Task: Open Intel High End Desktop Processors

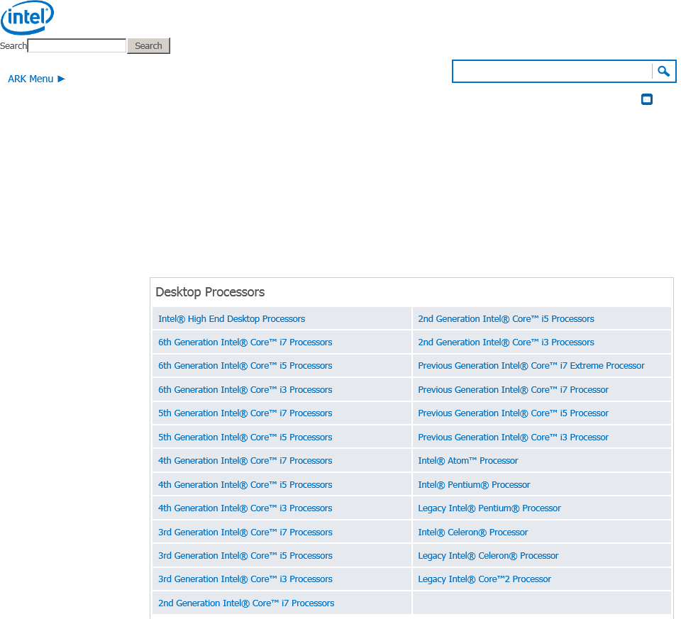Action: click(x=231, y=318)
